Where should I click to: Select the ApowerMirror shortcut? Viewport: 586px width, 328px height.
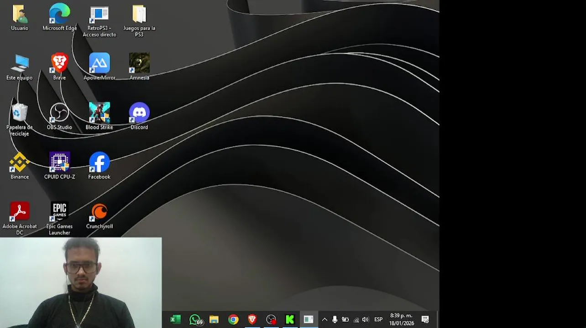pos(99,63)
